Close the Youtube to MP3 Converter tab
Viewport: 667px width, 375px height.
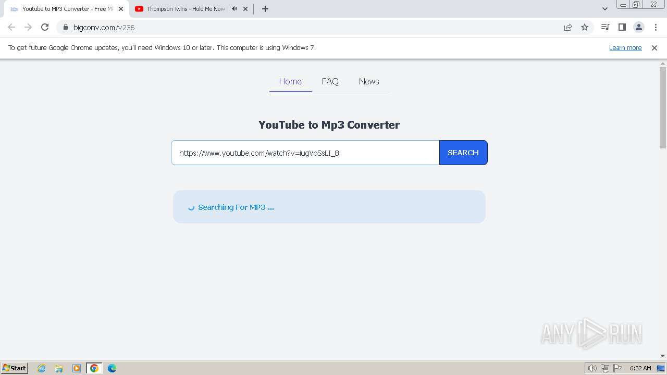pyautogui.click(x=121, y=9)
